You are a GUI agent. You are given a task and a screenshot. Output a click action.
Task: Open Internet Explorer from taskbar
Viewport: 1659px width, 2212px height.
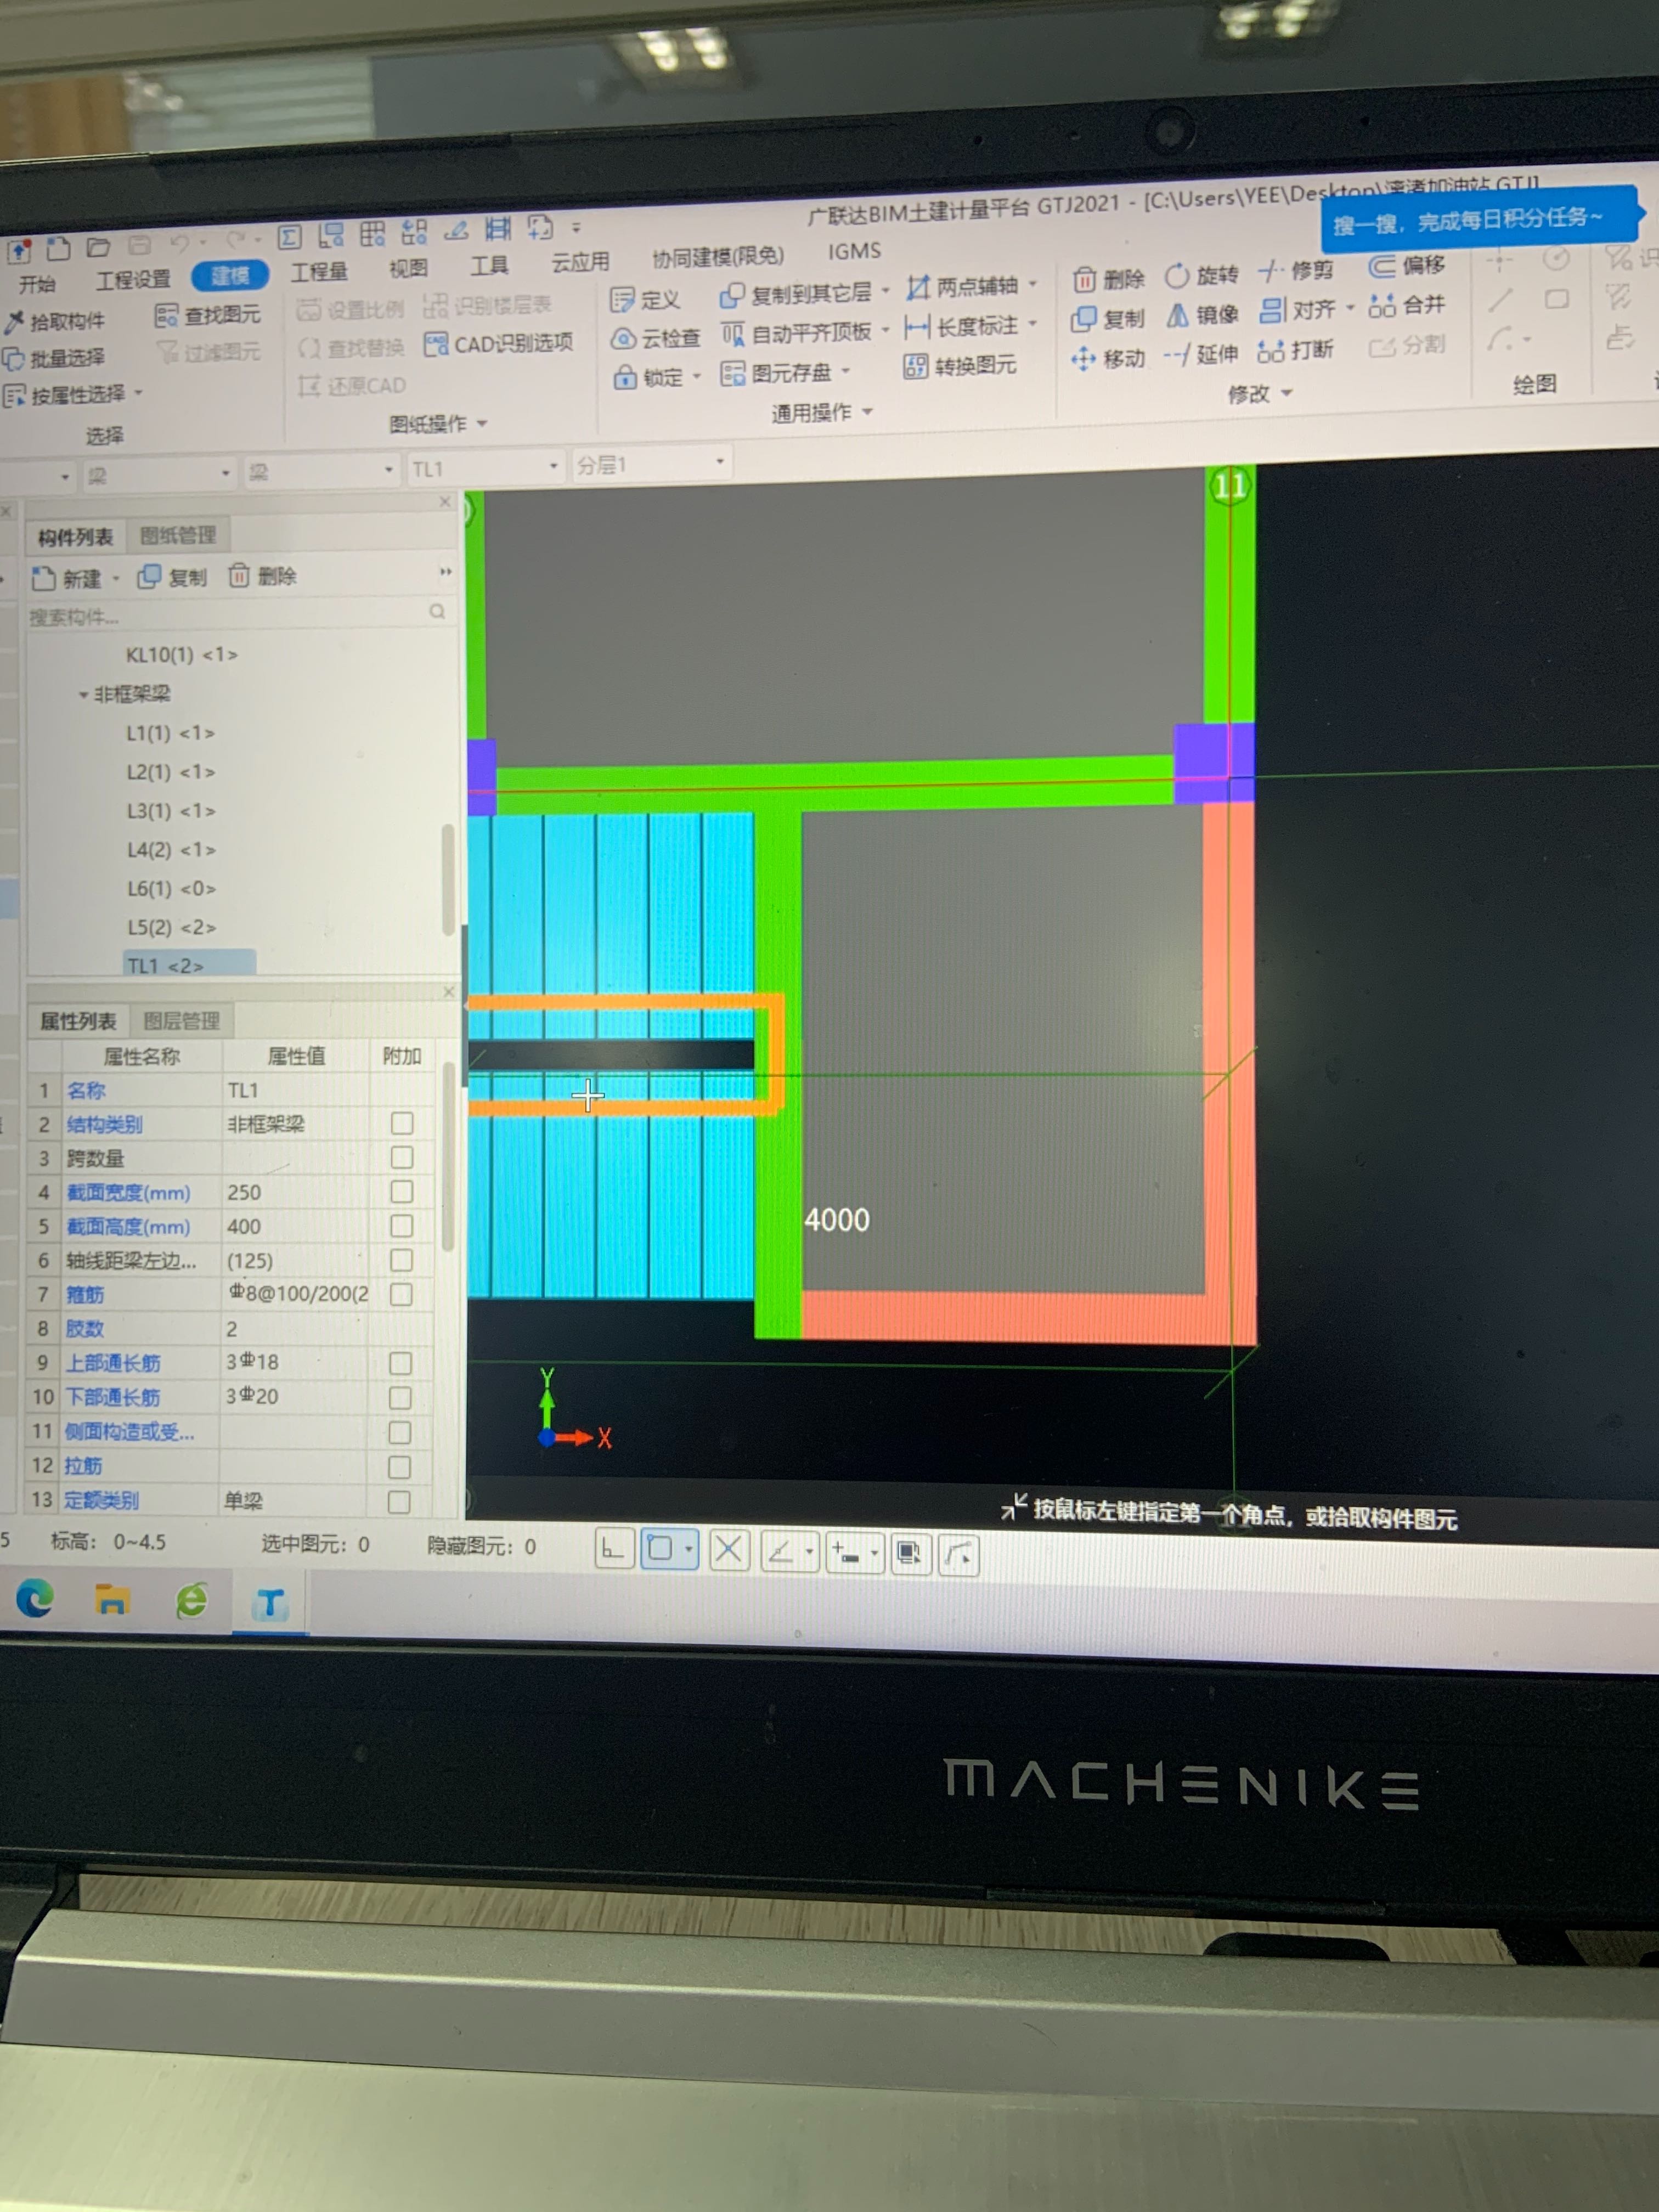pyautogui.click(x=191, y=1601)
